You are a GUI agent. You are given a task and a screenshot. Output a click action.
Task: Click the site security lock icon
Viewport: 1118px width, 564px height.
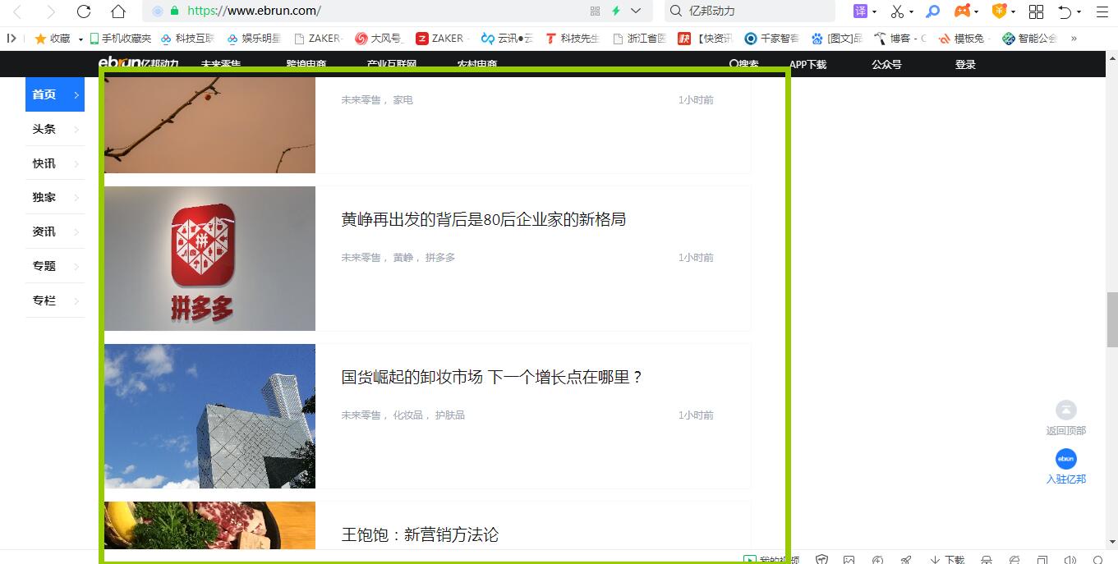(174, 11)
